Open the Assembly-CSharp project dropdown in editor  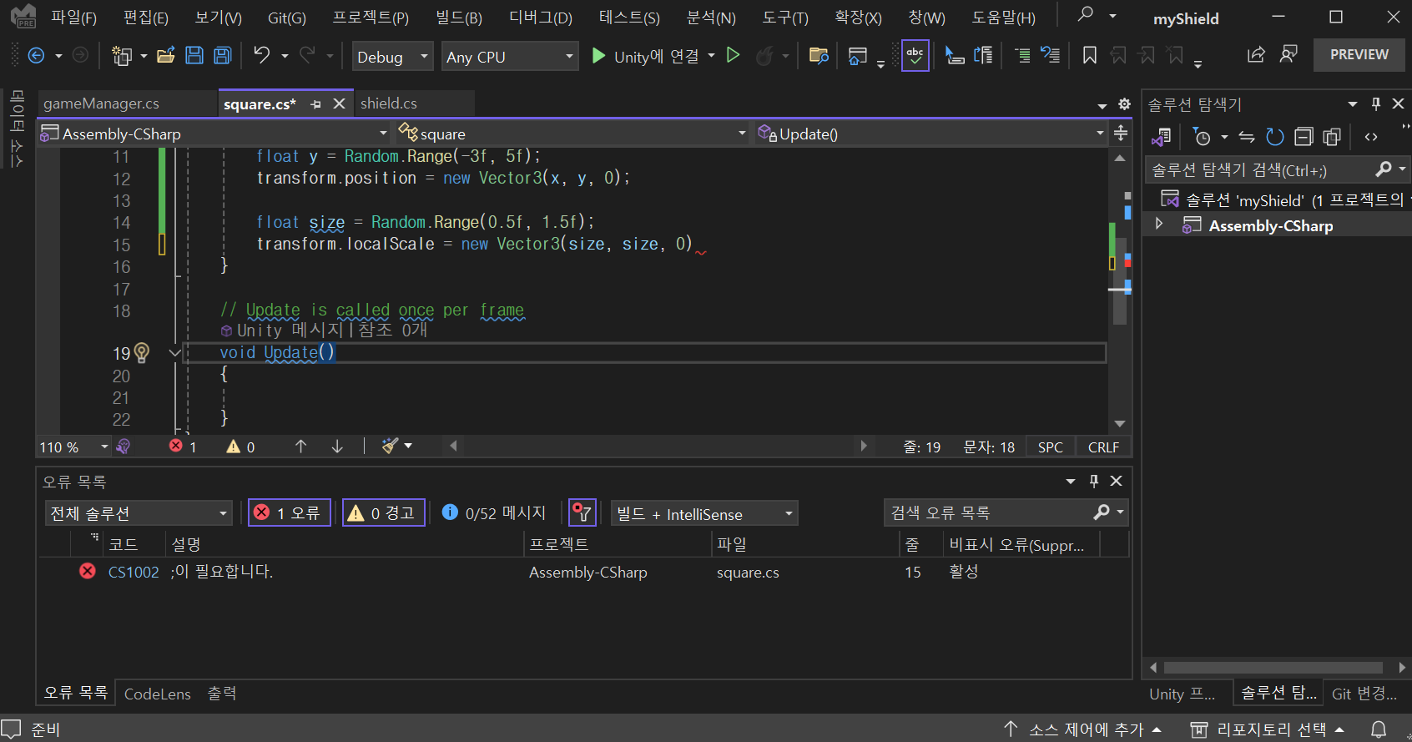214,134
